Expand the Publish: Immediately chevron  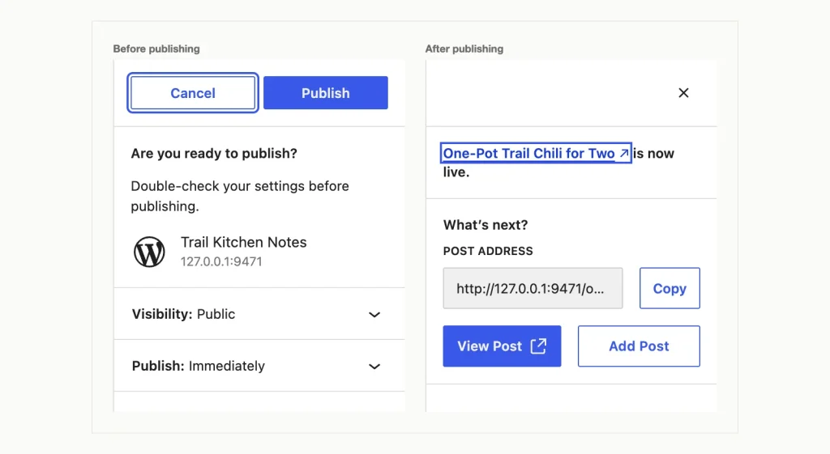[374, 367]
